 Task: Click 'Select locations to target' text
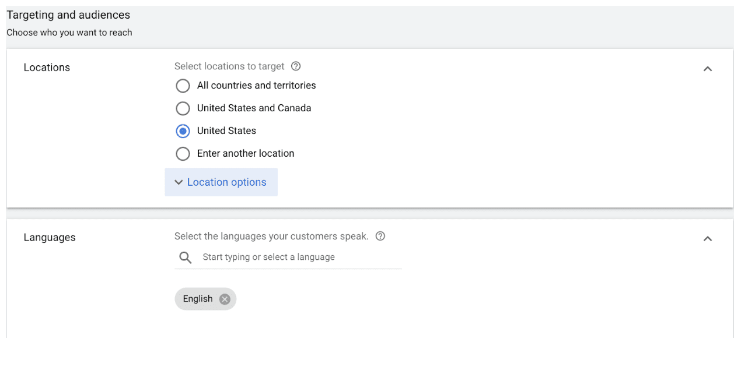click(229, 66)
